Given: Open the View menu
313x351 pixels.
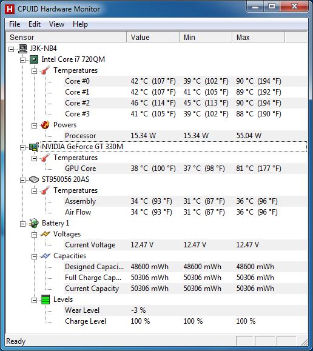Looking at the screenshot, I should (56, 24).
